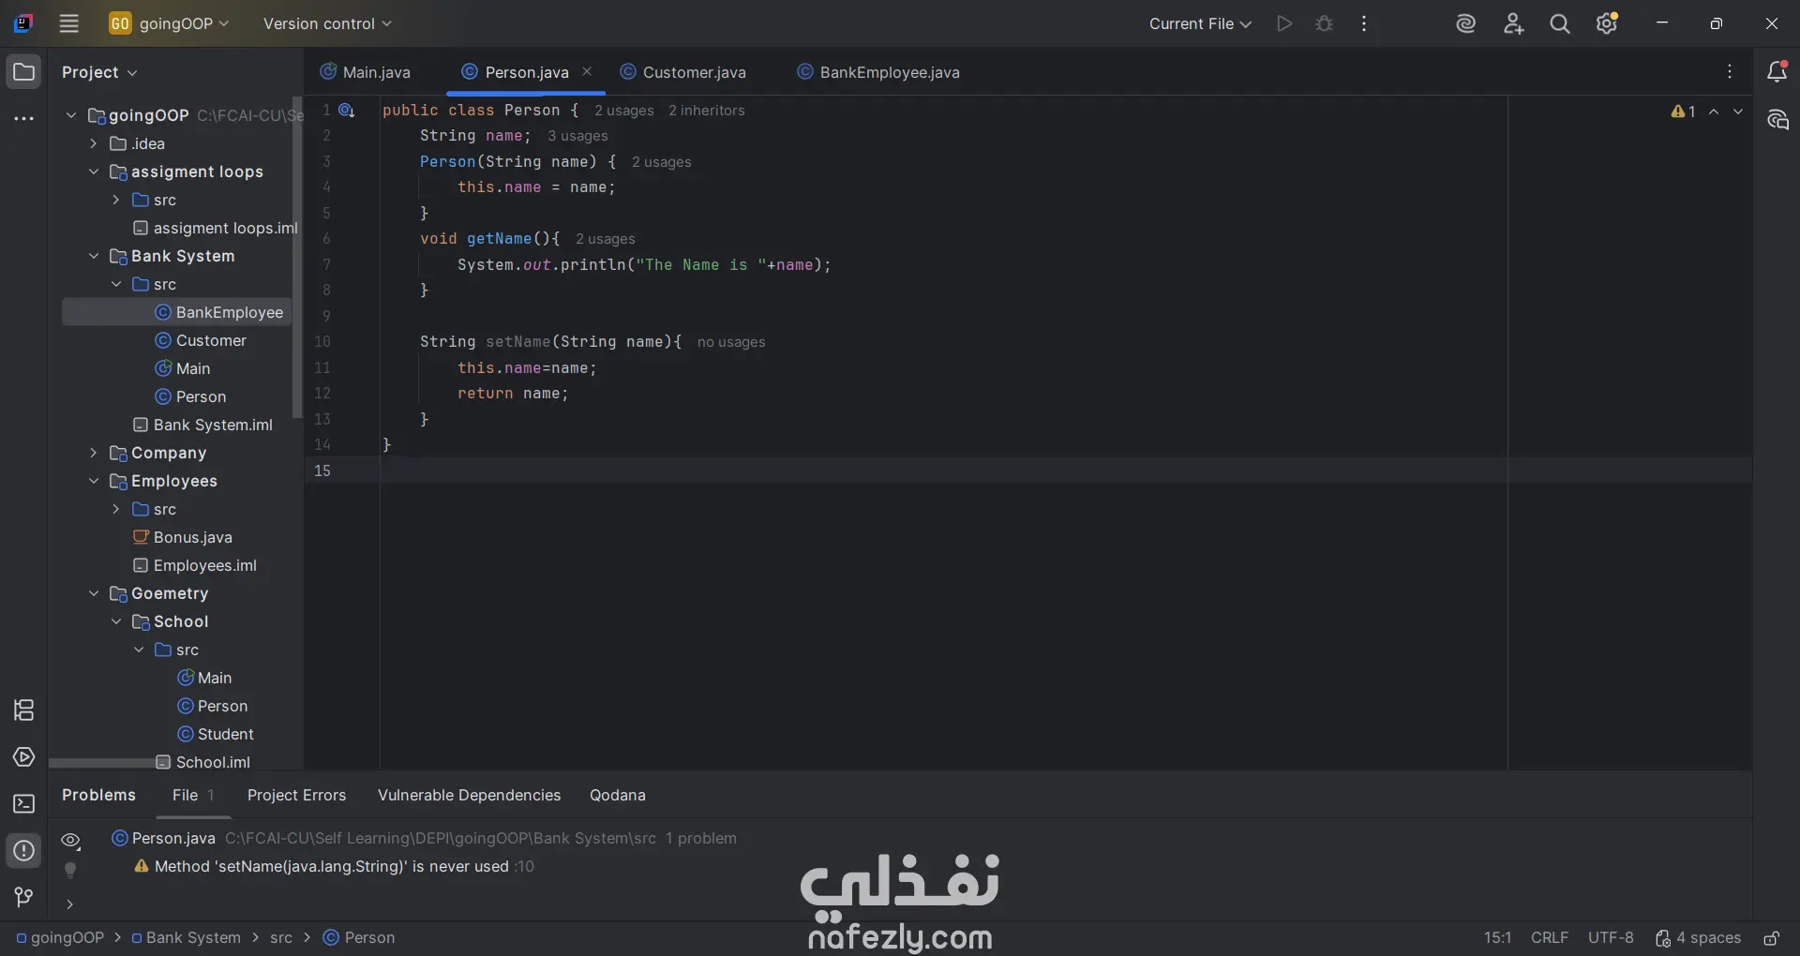This screenshot has width=1800, height=956.
Task: Show quick-fix light bulb in Problems panel
Action: tap(69, 871)
